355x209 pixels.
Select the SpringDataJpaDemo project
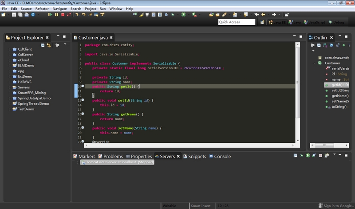click(34, 98)
